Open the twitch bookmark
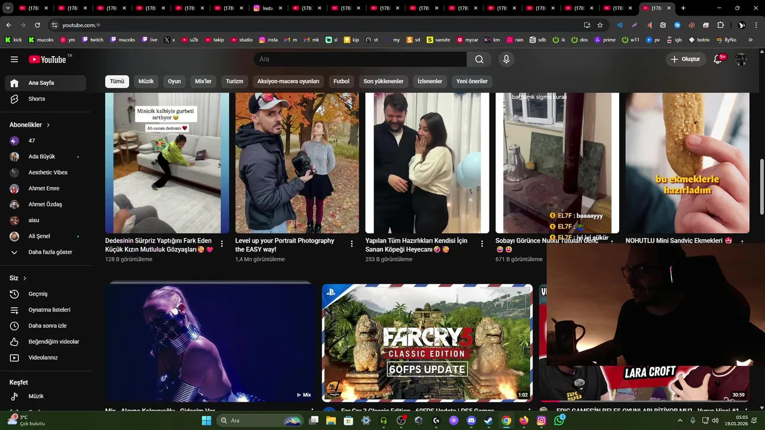Image resolution: width=765 pixels, height=430 pixels. click(x=93, y=40)
